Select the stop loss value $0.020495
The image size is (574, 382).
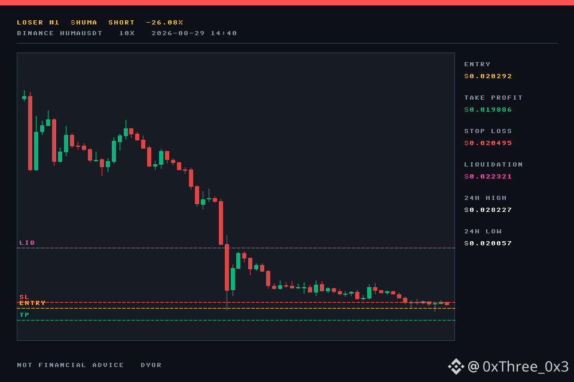488,143
